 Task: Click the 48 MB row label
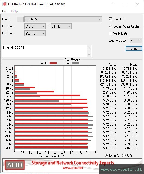9,144
